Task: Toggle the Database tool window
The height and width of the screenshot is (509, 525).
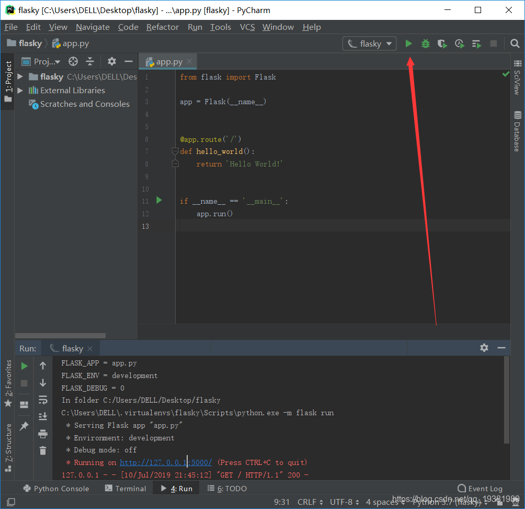Action: tap(517, 132)
